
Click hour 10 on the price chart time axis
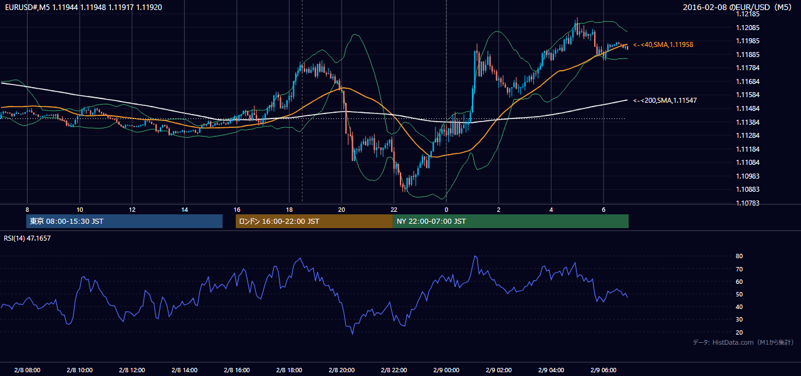pyautogui.click(x=80, y=209)
